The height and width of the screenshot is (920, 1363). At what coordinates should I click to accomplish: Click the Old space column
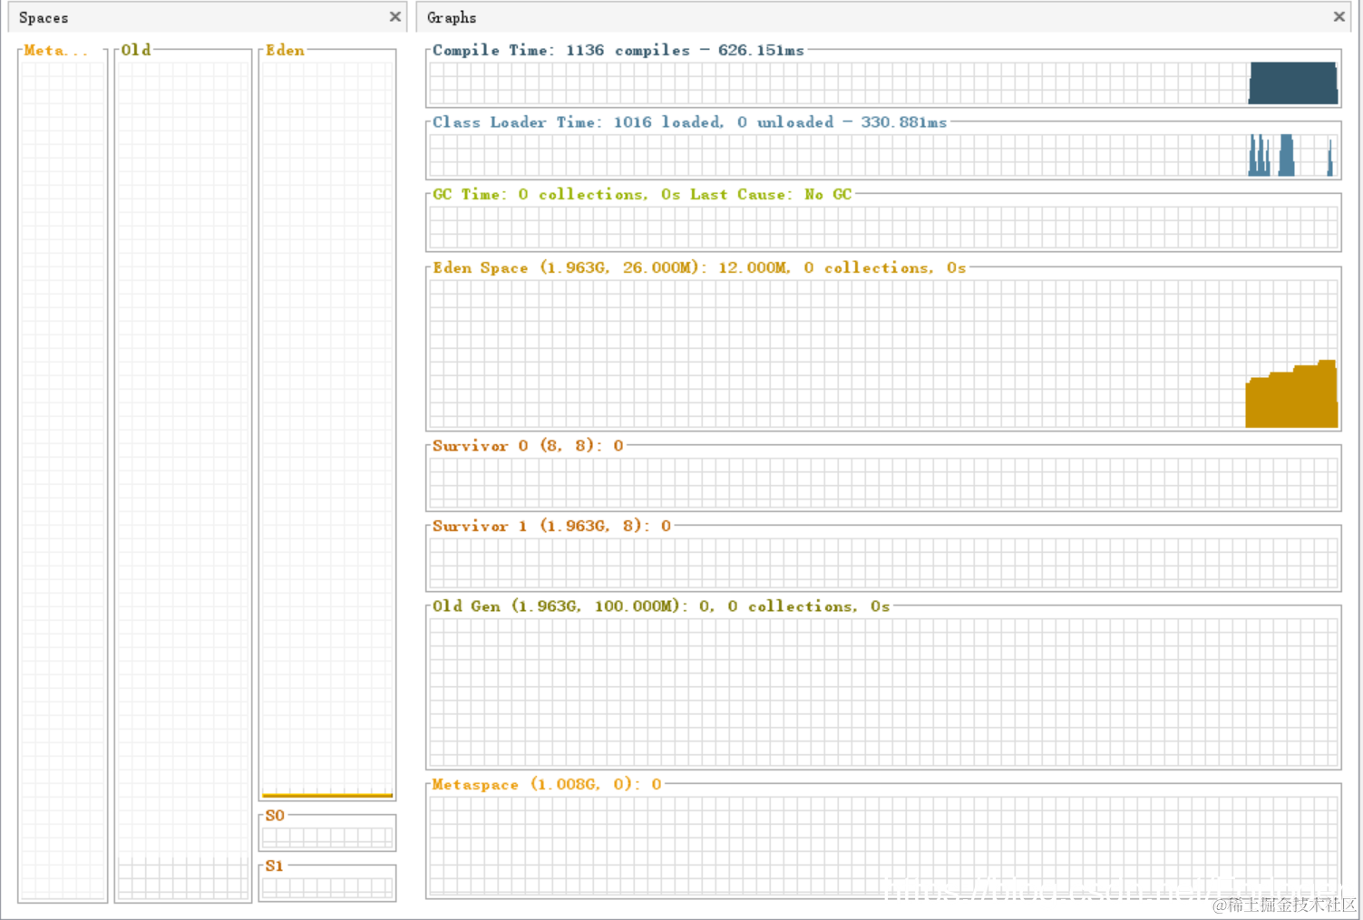click(x=183, y=480)
